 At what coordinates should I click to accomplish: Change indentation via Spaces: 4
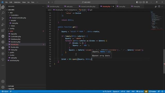[116, 91]
